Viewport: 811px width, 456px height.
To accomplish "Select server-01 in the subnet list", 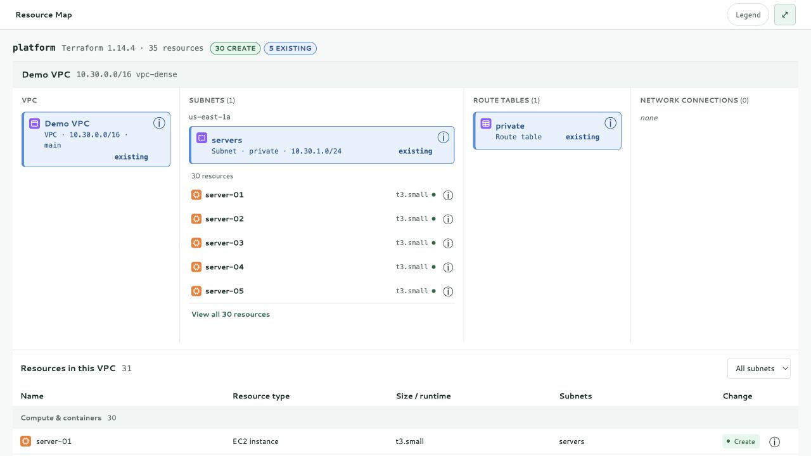I will tap(322, 195).
